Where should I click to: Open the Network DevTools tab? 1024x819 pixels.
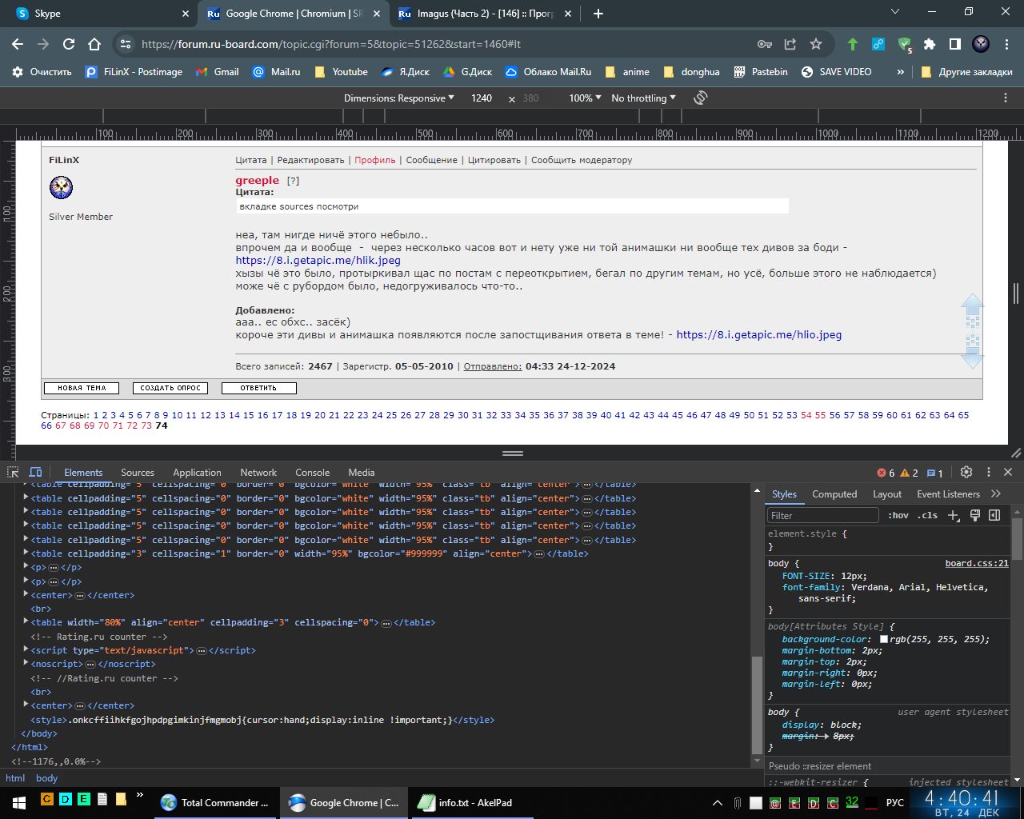[258, 473]
